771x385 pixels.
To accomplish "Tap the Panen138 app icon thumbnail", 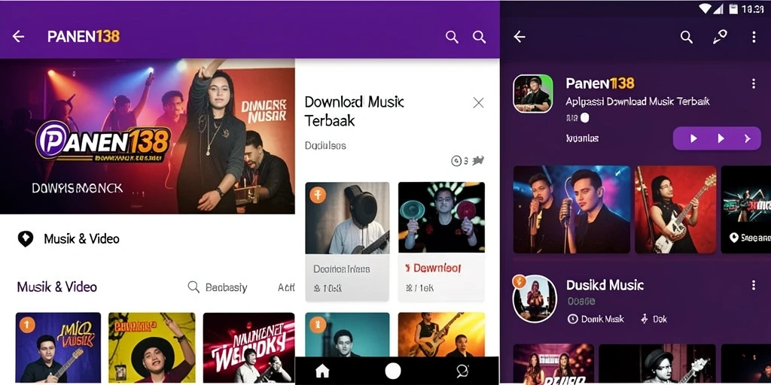I will [533, 94].
